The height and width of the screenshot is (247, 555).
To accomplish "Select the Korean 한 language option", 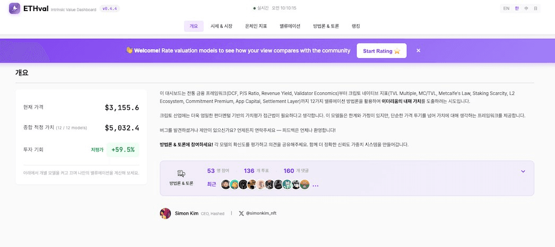I will pyautogui.click(x=517, y=8).
